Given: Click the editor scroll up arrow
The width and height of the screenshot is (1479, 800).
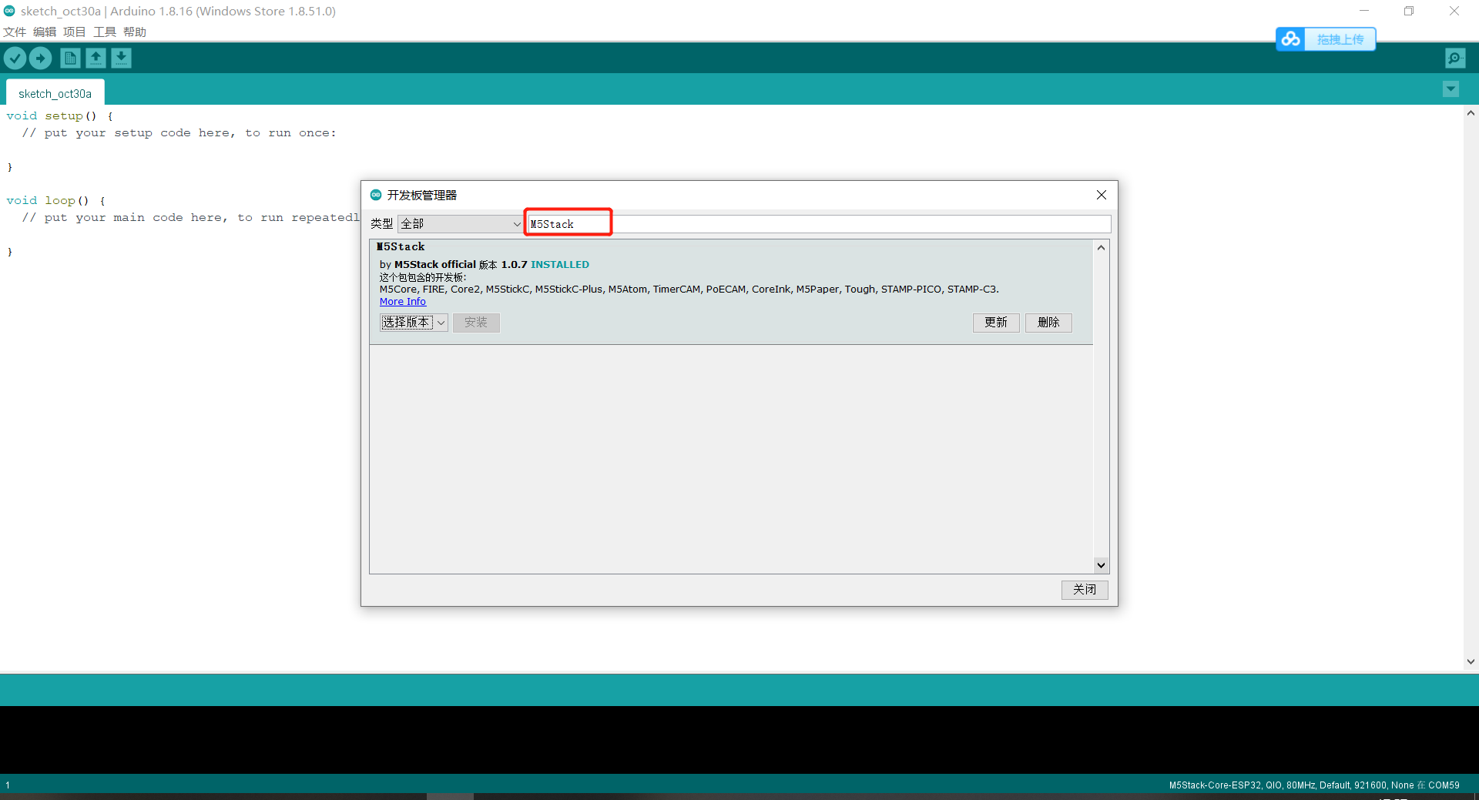Looking at the screenshot, I should tap(1471, 113).
